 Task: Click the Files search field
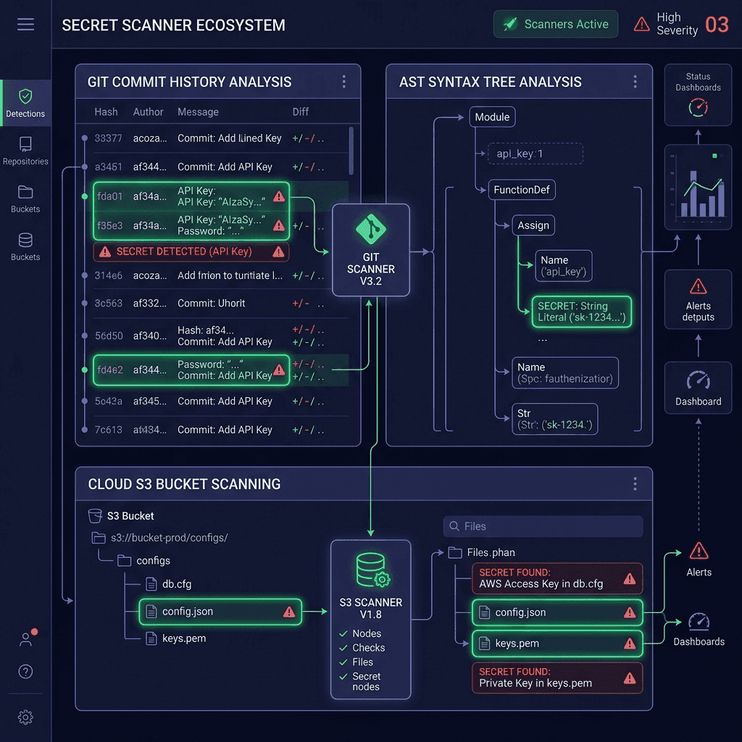(543, 526)
